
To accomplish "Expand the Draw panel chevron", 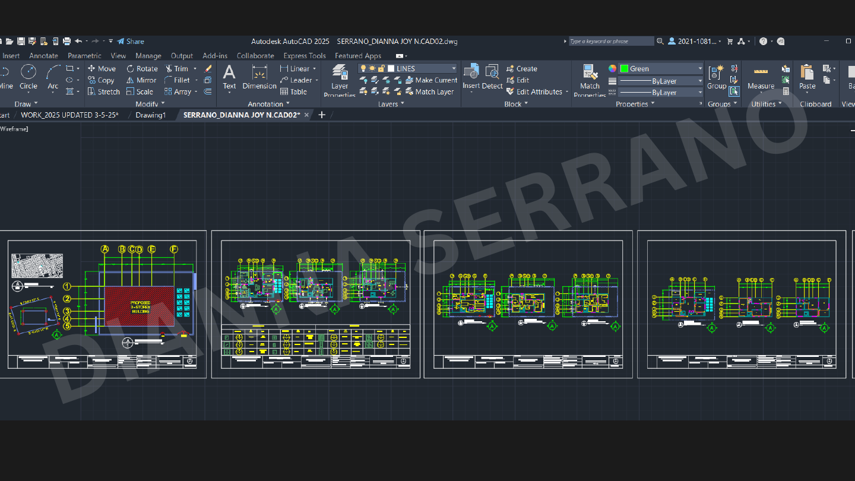I will tap(36, 103).
